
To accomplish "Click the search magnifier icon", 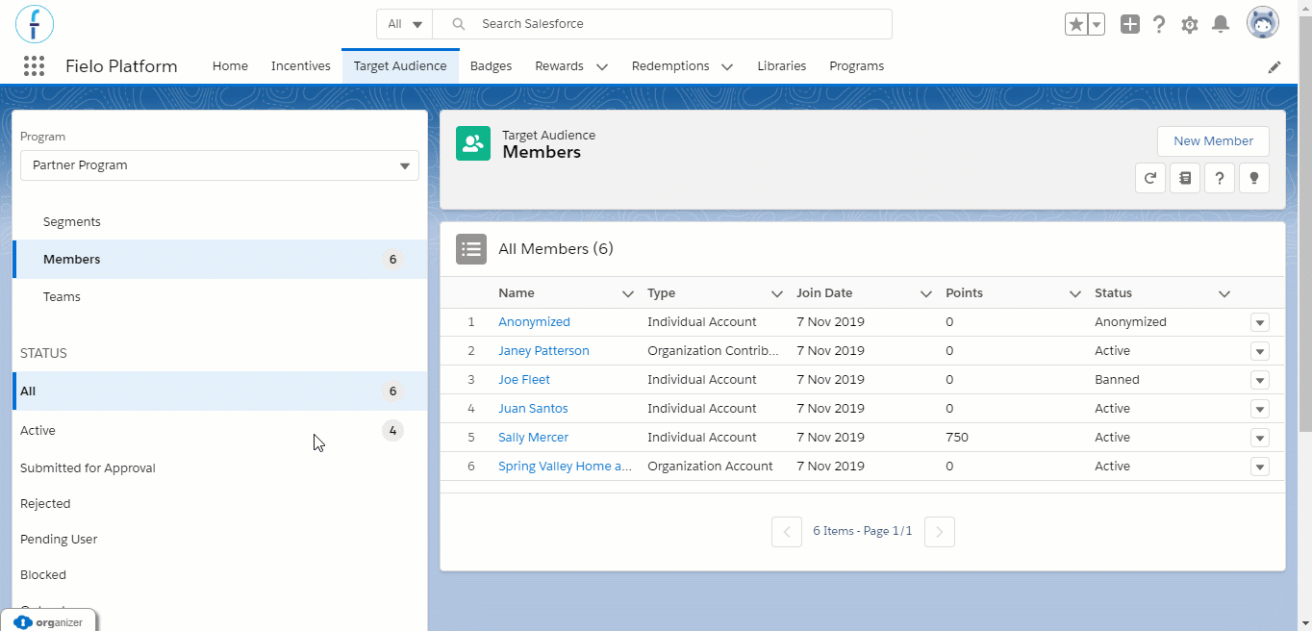I will tap(459, 24).
